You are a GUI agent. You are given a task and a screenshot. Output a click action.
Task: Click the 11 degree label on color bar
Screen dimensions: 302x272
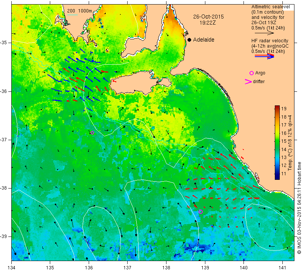tap(284, 174)
